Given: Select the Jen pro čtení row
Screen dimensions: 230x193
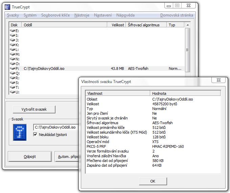Looking at the screenshot, I should (153, 113).
